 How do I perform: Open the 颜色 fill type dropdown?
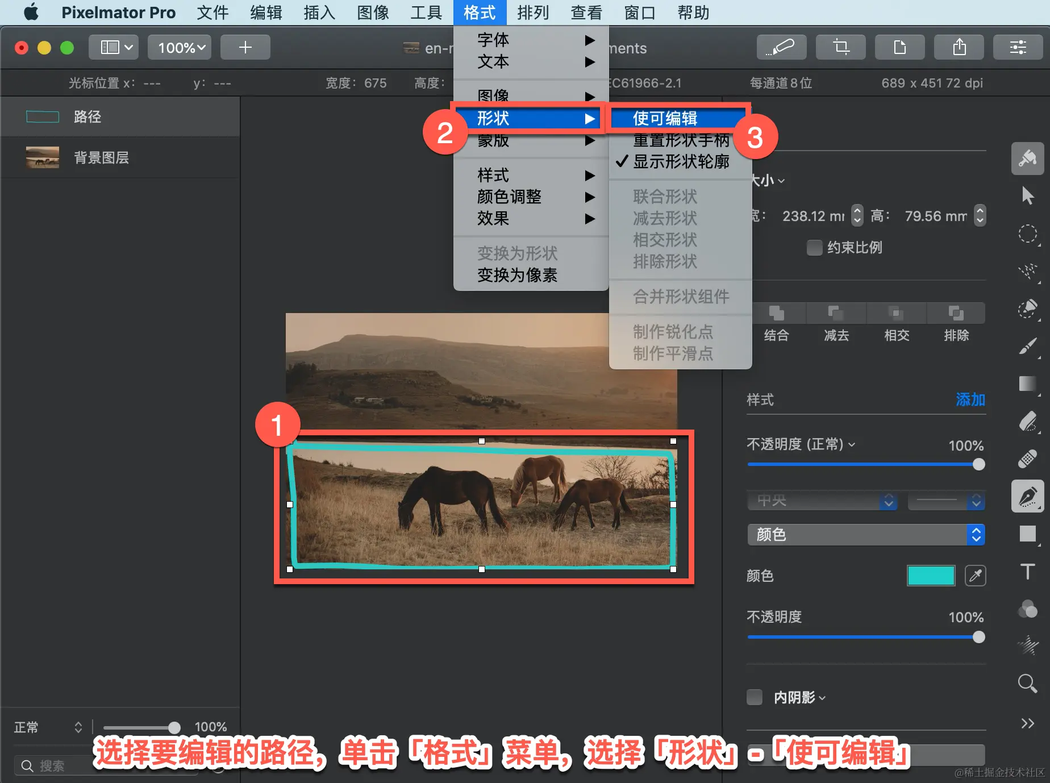866,535
